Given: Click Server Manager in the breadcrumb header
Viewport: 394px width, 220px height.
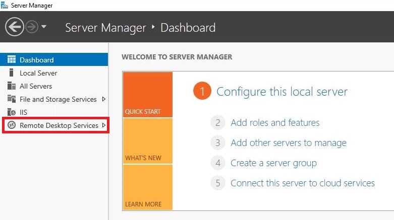Looking at the screenshot, I should click(x=106, y=28).
